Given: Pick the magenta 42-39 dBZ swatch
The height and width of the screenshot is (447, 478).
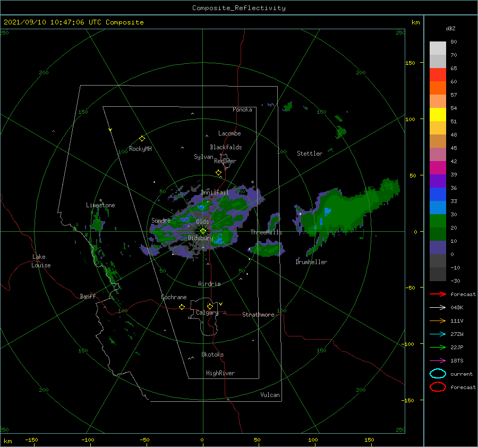Looking at the screenshot, I should click(x=438, y=168).
